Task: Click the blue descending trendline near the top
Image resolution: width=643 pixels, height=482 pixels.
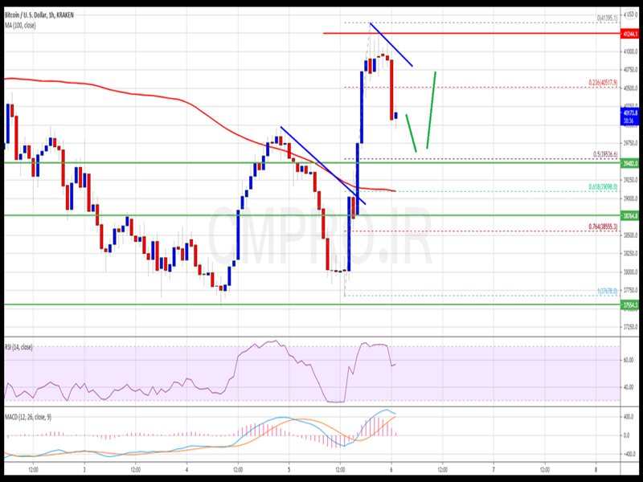Action: (x=391, y=45)
